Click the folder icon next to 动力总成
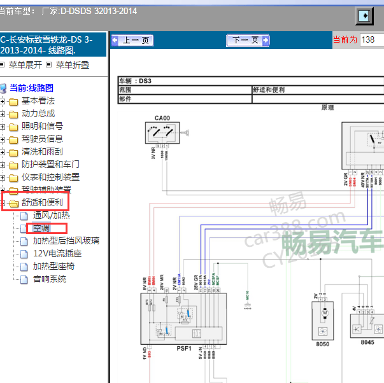384x383 pixels. [x=13, y=115]
